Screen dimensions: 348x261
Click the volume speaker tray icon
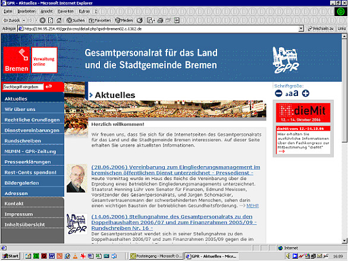288,256
